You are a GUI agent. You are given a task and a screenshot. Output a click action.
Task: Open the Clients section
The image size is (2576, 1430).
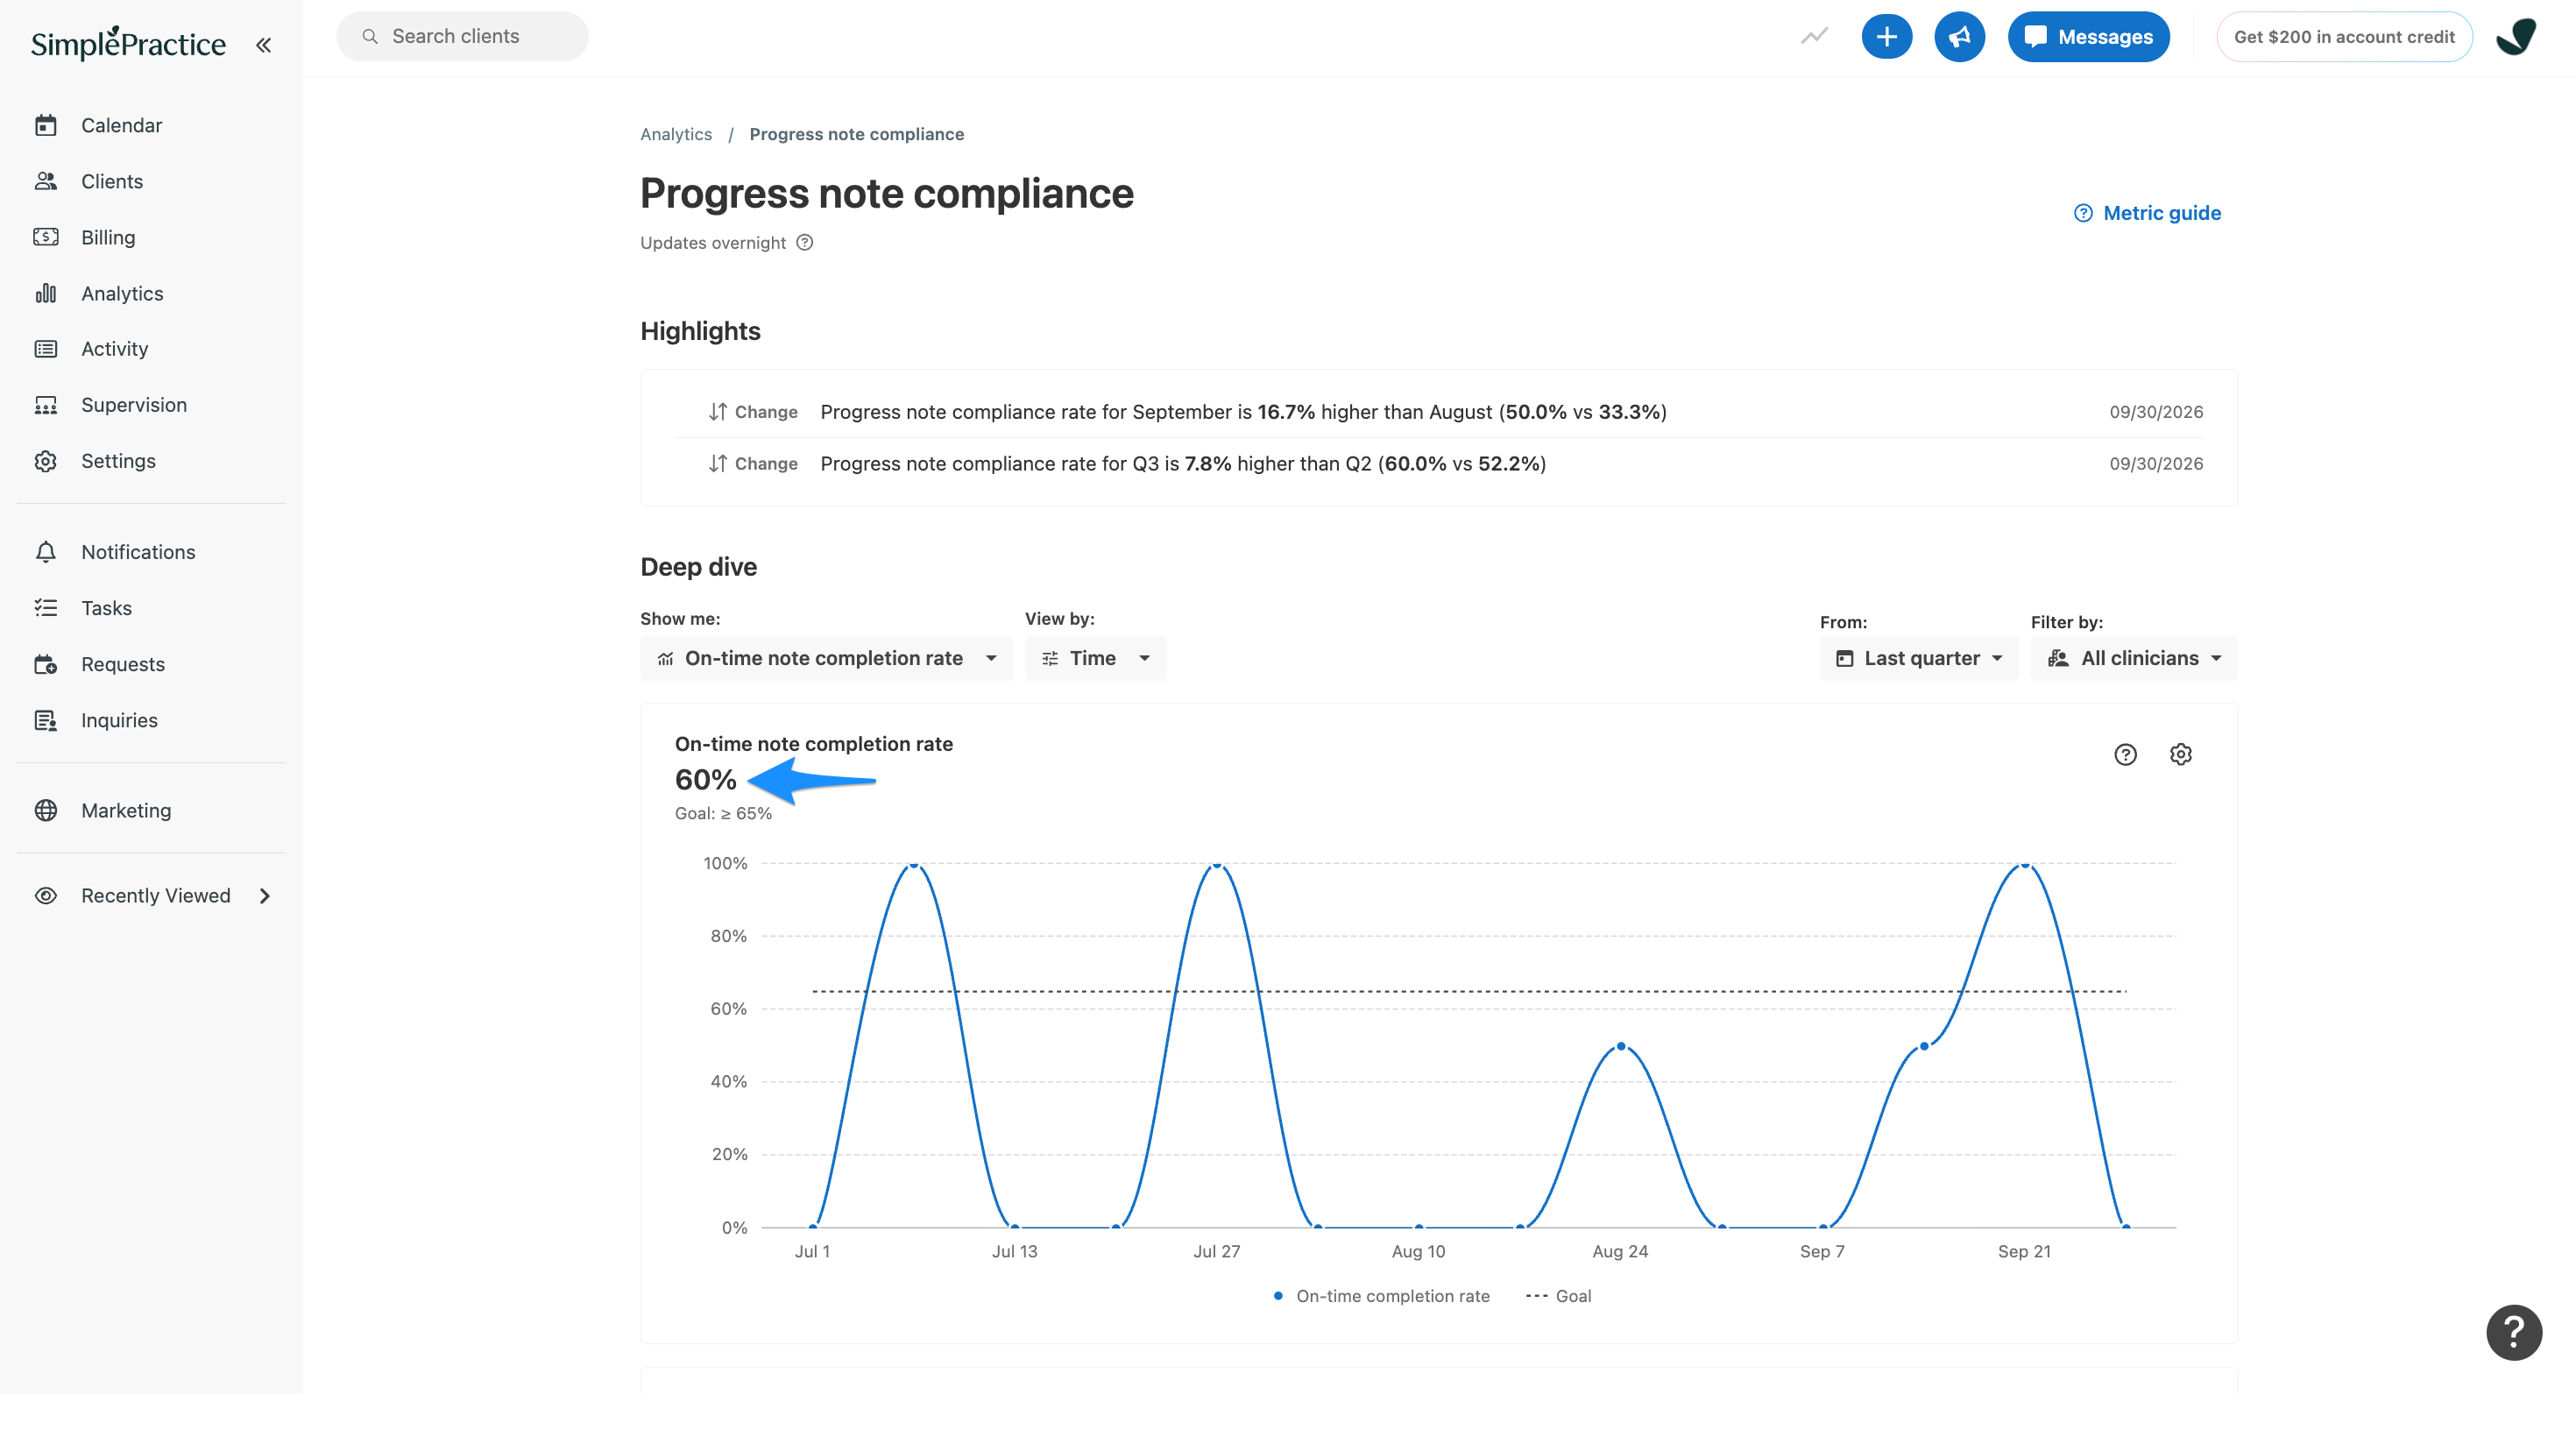pos(111,181)
